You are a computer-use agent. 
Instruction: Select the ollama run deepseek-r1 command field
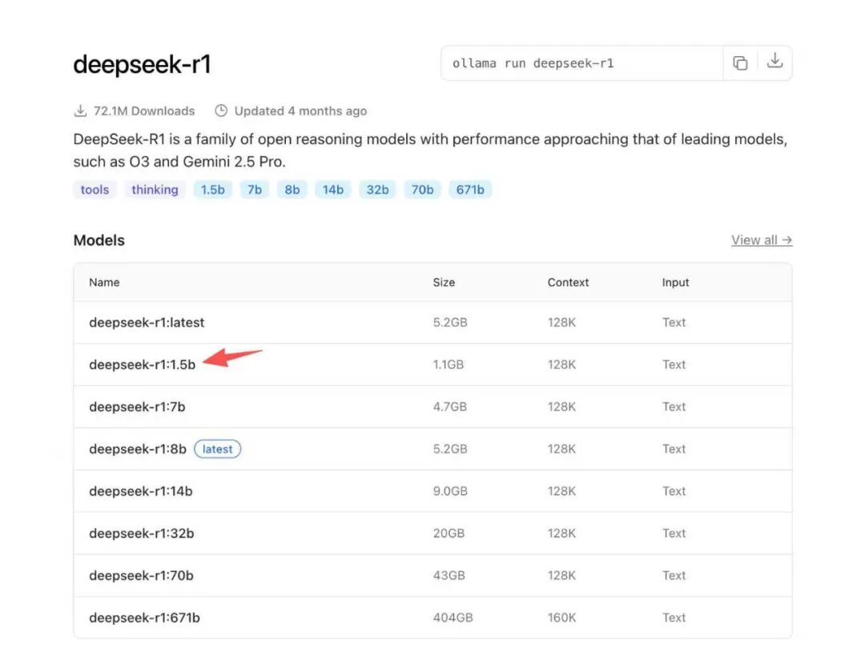point(582,63)
